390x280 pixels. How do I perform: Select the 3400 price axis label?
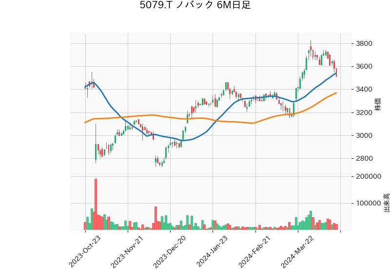tap(364, 90)
